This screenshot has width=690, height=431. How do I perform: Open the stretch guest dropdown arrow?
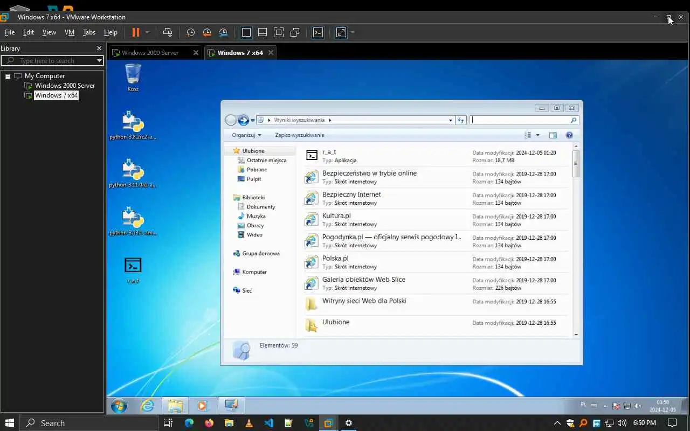[x=353, y=32]
